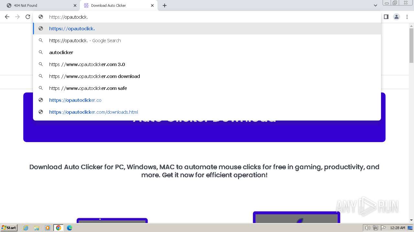The width and height of the screenshot is (414, 232).
Task: Reload the current page
Action: click(28, 17)
